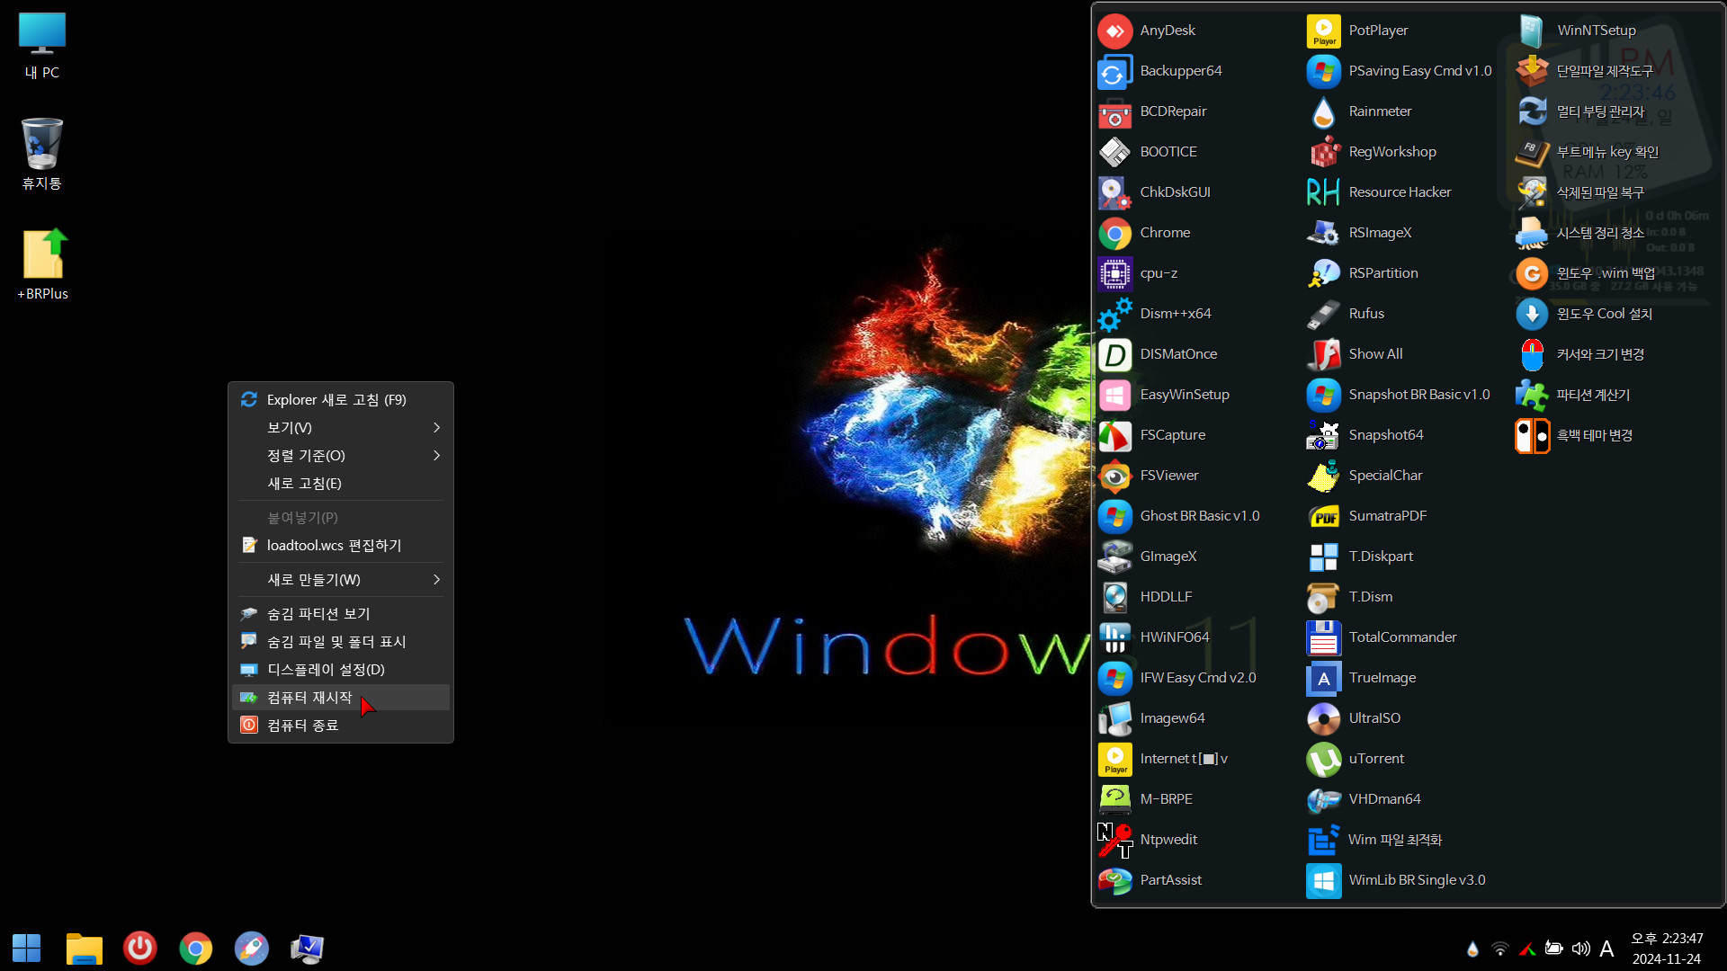Open BOOTICE boot editor
Viewport: 1727px width, 971px height.
point(1148,152)
